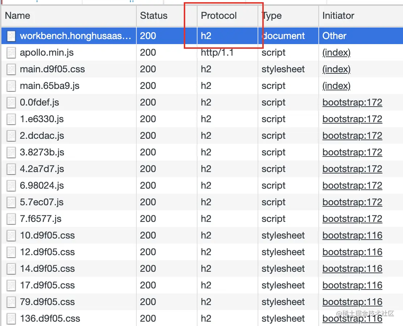
Task: Click file icon beside main.65ba9.js
Action: coord(12,86)
